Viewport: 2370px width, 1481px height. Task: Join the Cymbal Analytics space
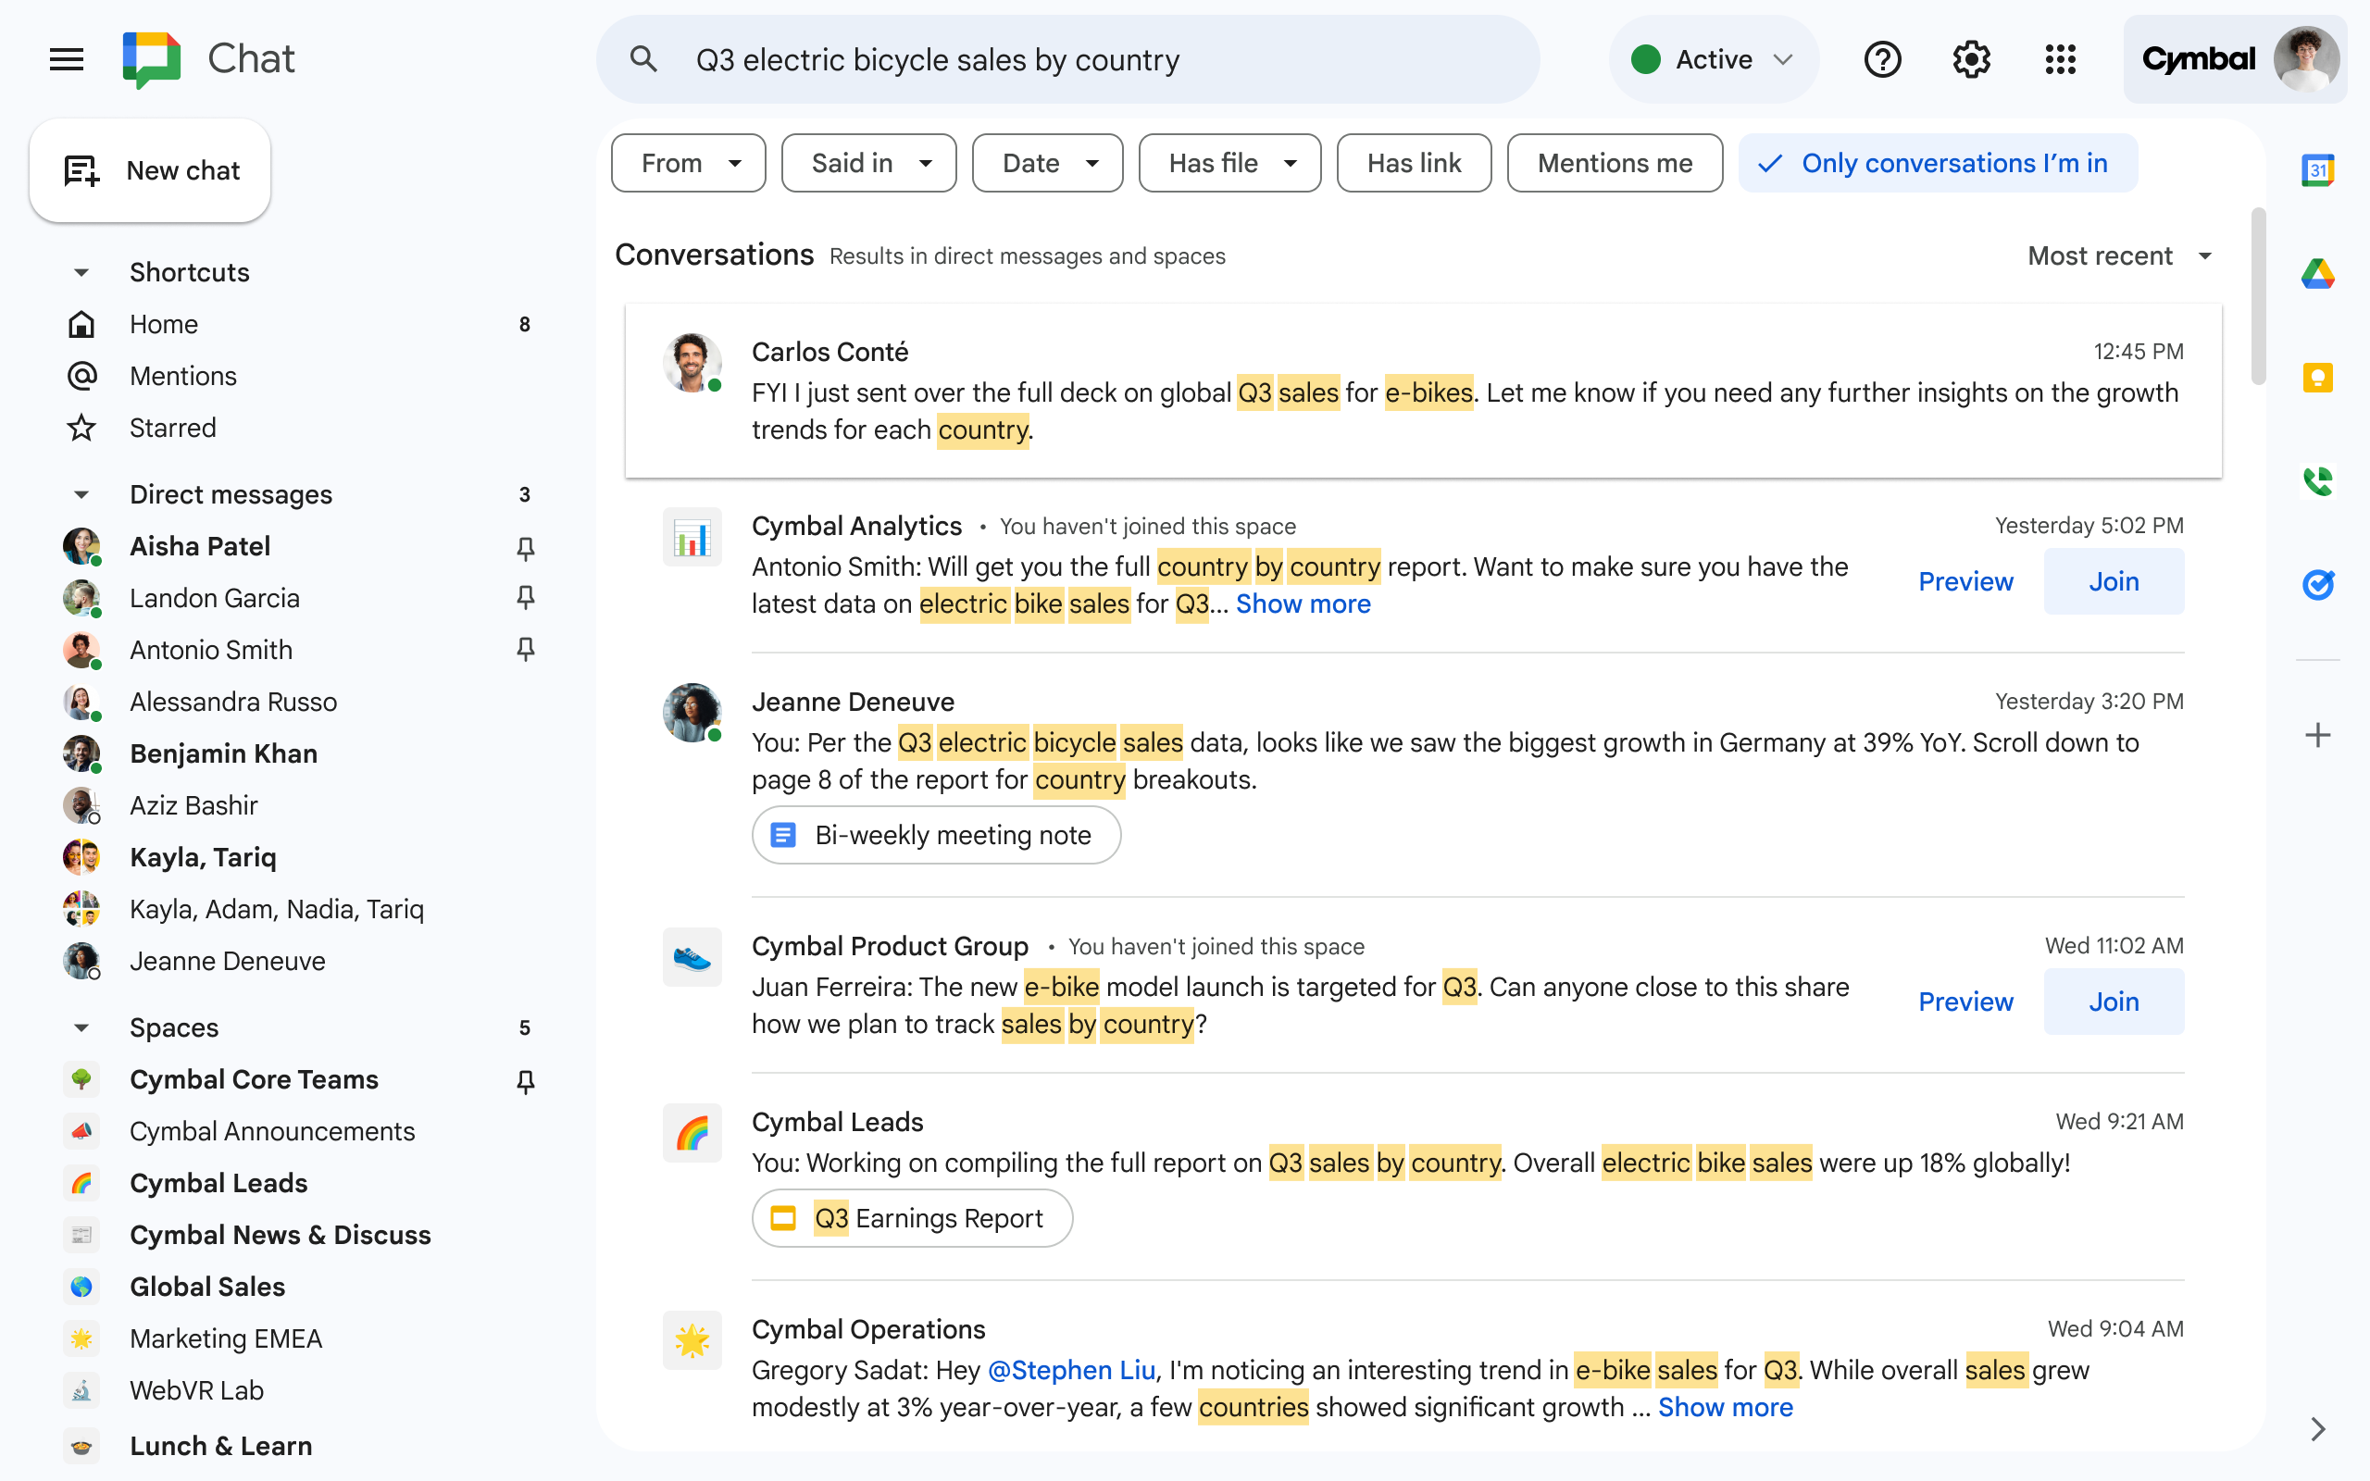click(2113, 582)
